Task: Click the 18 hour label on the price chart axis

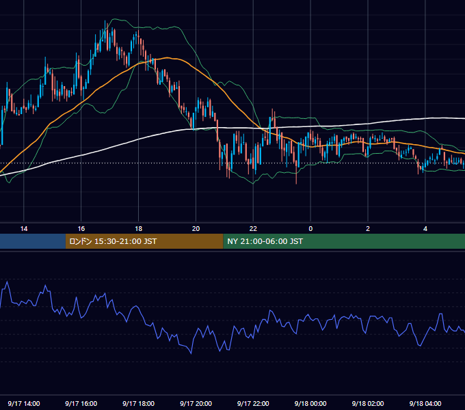Action: point(139,229)
